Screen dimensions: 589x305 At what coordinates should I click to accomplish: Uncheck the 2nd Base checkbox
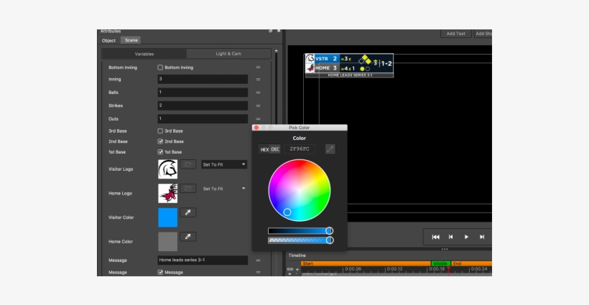(160, 141)
